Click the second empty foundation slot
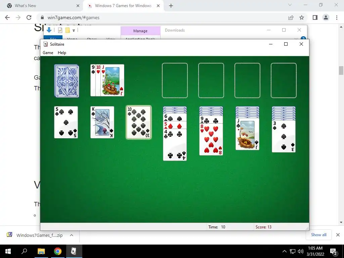 point(211,80)
